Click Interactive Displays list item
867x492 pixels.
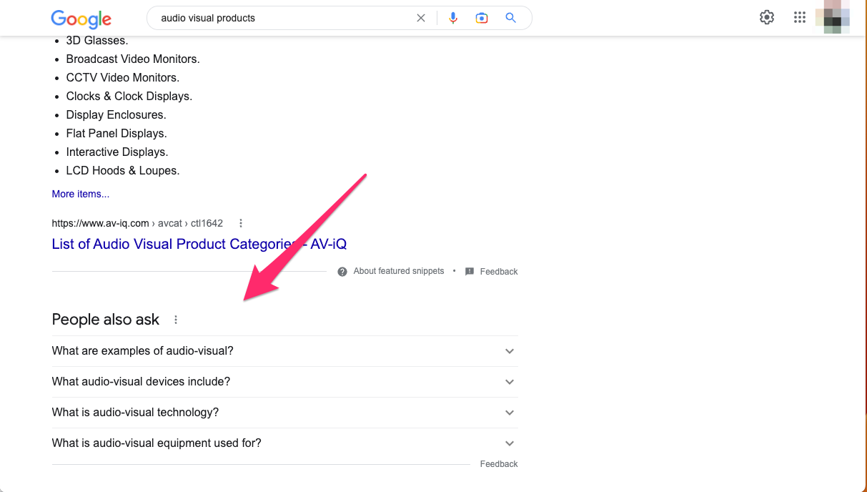point(117,152)
